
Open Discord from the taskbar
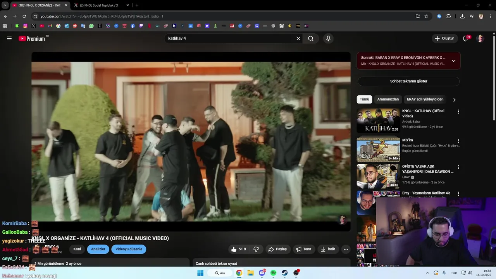pos(262,273)
